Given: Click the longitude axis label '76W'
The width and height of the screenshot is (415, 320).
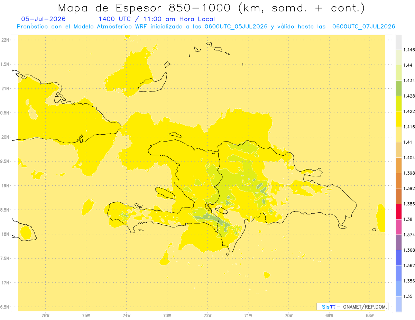Looking at the screenshot, I should (45, 316).
